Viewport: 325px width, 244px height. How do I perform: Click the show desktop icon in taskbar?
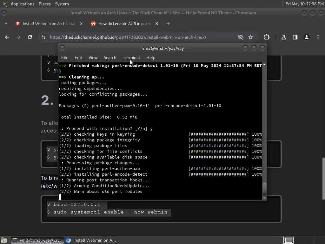click(4, 240)
